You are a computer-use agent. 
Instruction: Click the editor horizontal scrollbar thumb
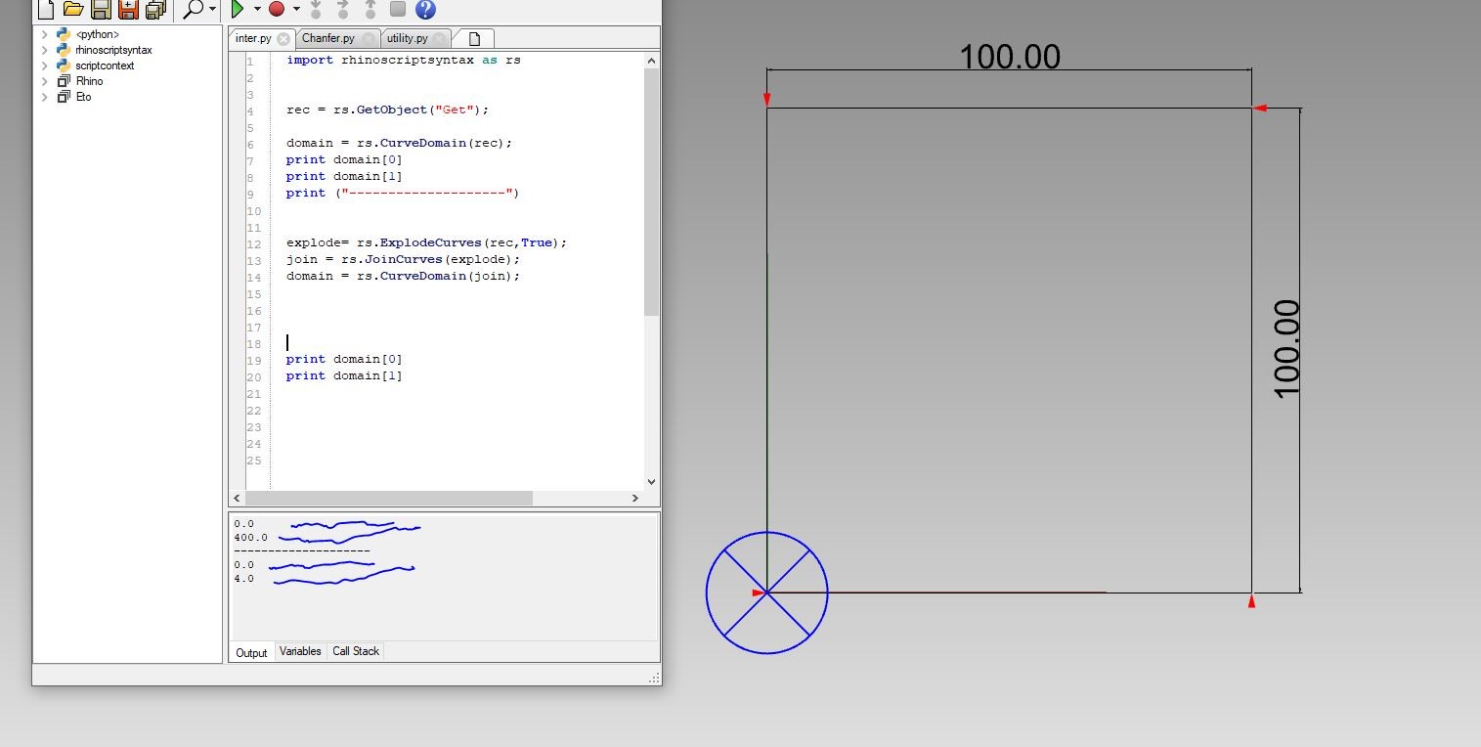[389, 498]
